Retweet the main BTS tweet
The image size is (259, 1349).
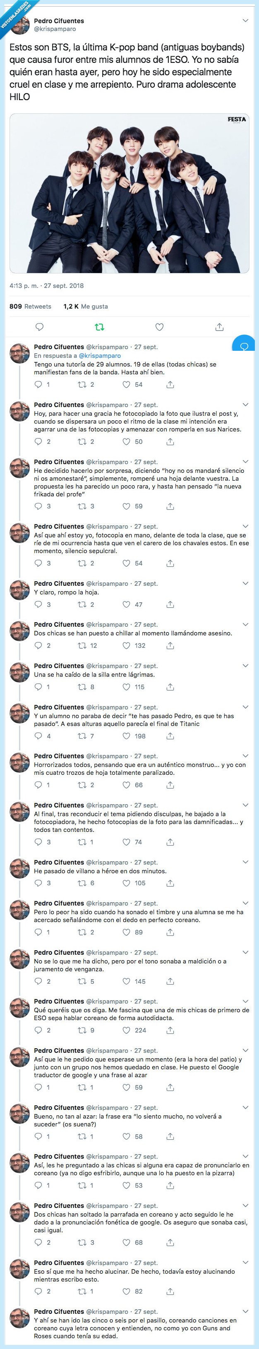pyautogui.click(x=99, y=327)
